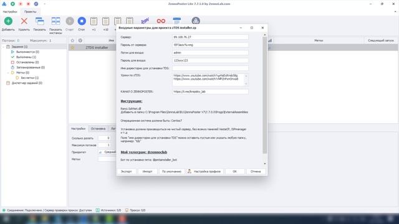Click the +1 executions clipboard icon
This screenshot has height=224, width=399.
94,21
